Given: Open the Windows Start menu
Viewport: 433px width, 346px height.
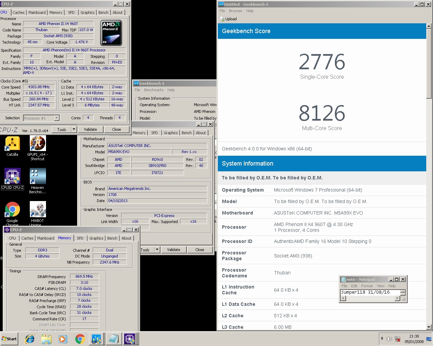Looking at the screenshot, I should click(x=9, y=339).
